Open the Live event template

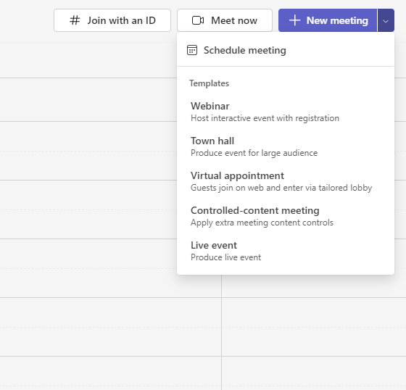(x=286, y=251)
